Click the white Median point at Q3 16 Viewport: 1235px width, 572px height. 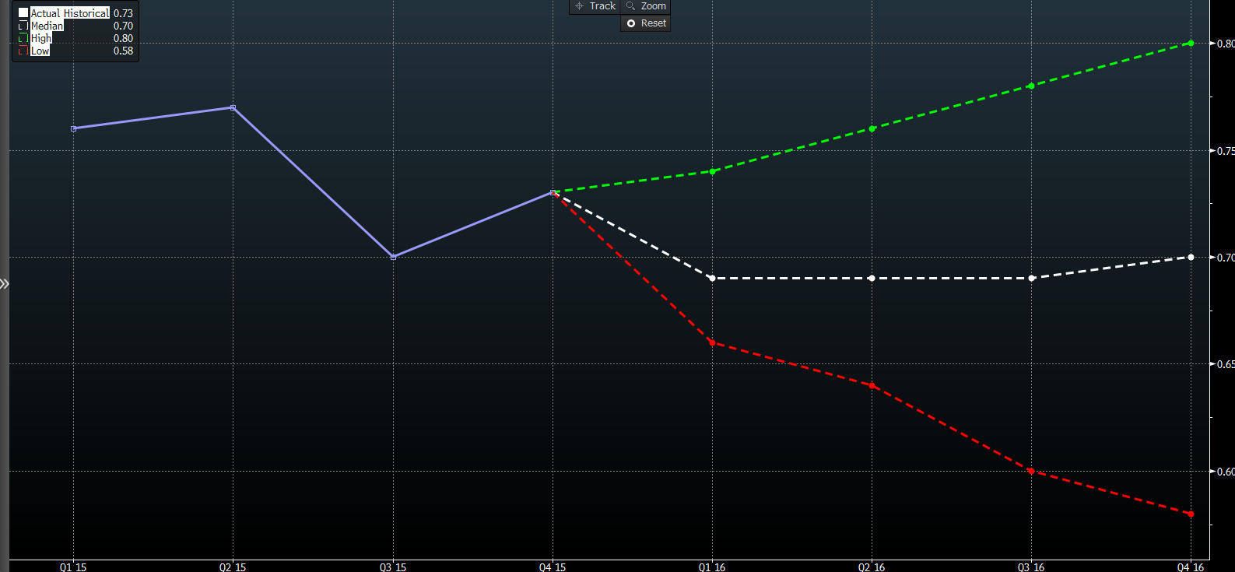coord(1031,278)
